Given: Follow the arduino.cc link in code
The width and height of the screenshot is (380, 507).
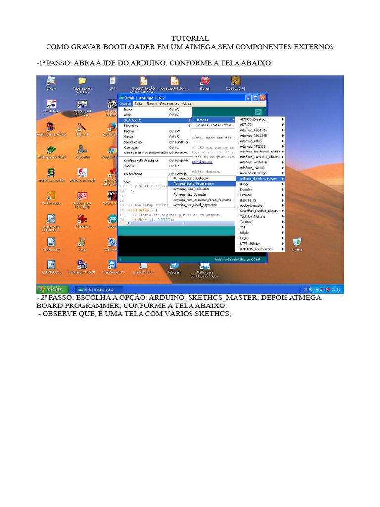Looking at the screenshot, I should [202, 162].
